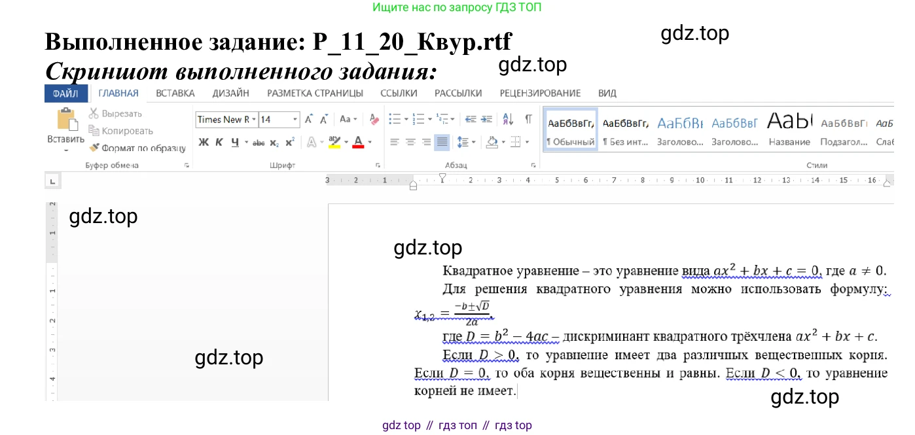
Task: Click the Cut (Вырезать) scissors button
Action: (115, 113)
